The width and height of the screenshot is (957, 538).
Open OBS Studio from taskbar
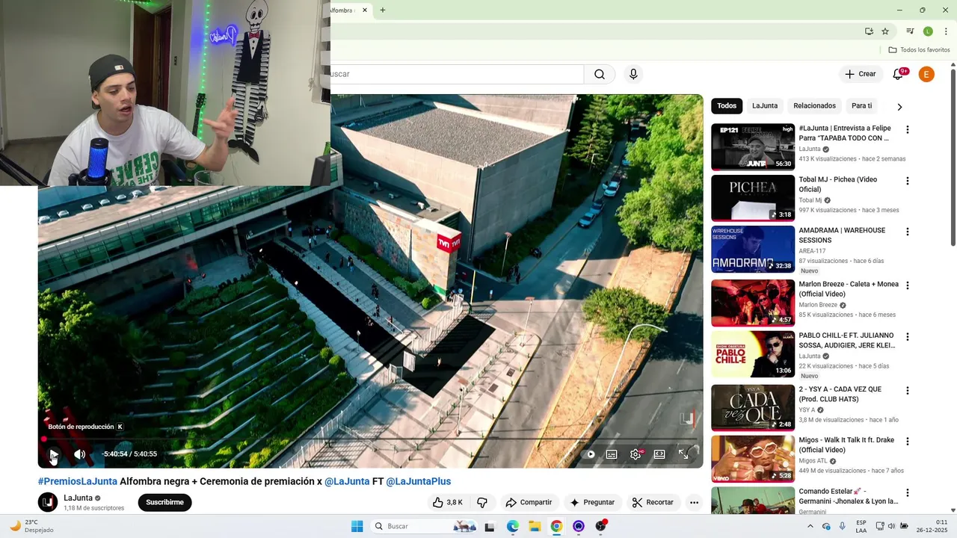tap(600, 526)
